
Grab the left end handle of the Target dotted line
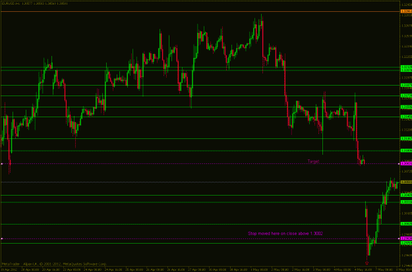point(1,164)
